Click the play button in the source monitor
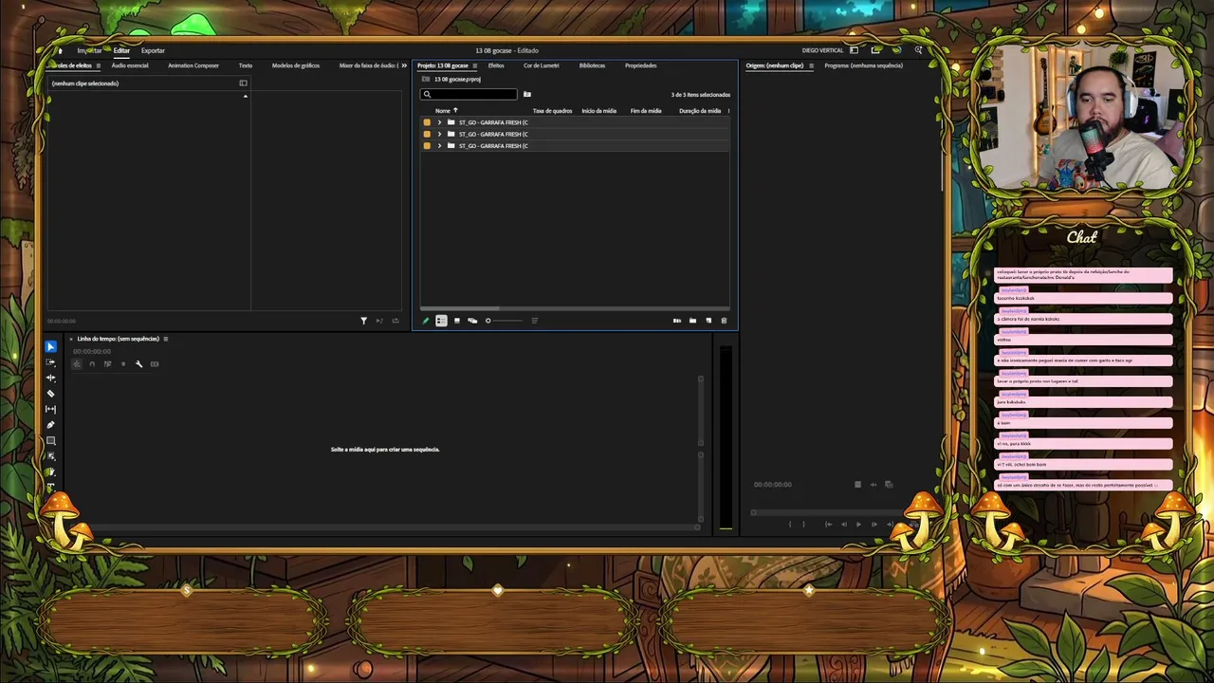The height and width of the screenshot is (683, 1214). click(858, 525)
